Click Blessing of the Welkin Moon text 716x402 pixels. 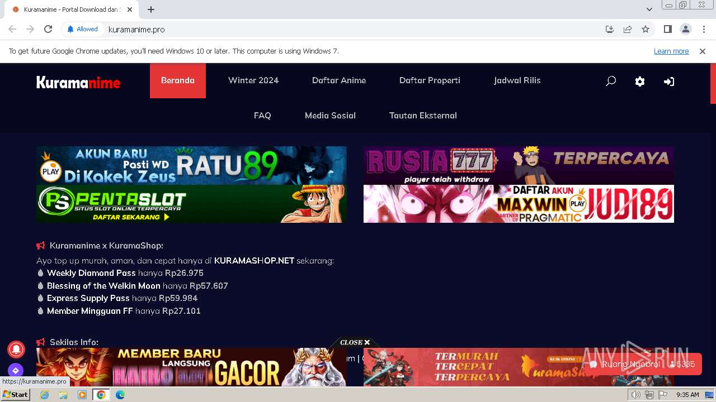pos(103,286)
